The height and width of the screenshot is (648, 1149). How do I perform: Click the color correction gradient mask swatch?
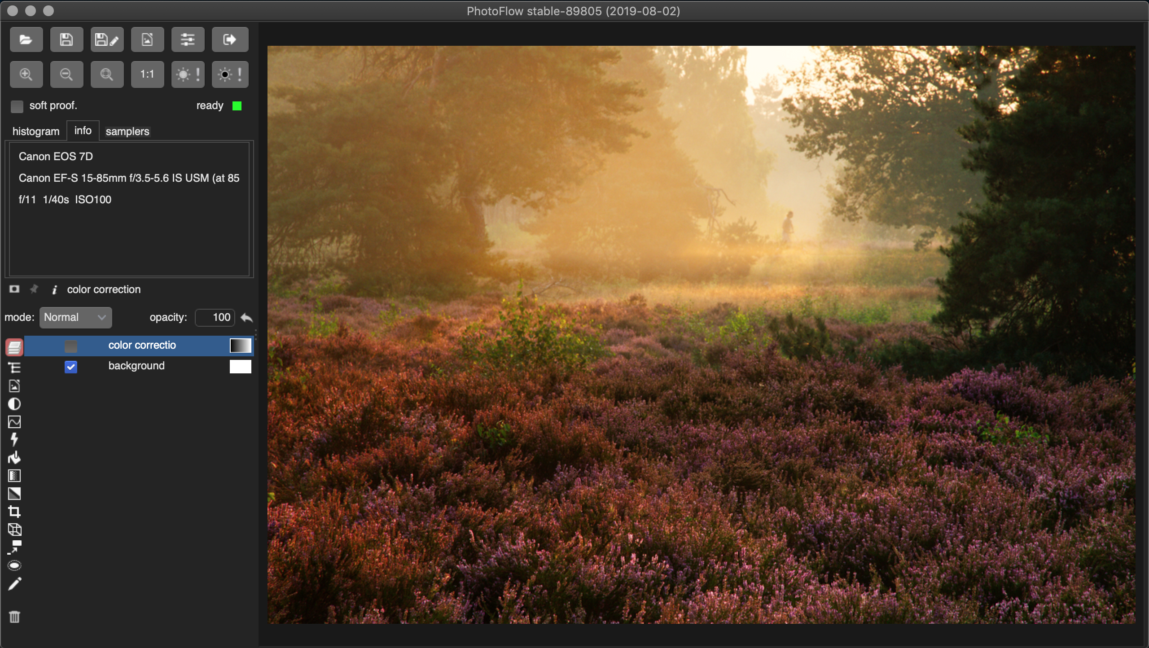[x=241, y=346]
